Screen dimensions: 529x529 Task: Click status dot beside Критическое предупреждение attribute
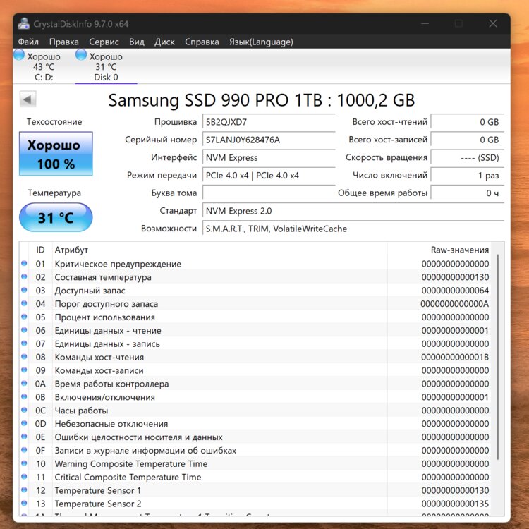[25, 264]
